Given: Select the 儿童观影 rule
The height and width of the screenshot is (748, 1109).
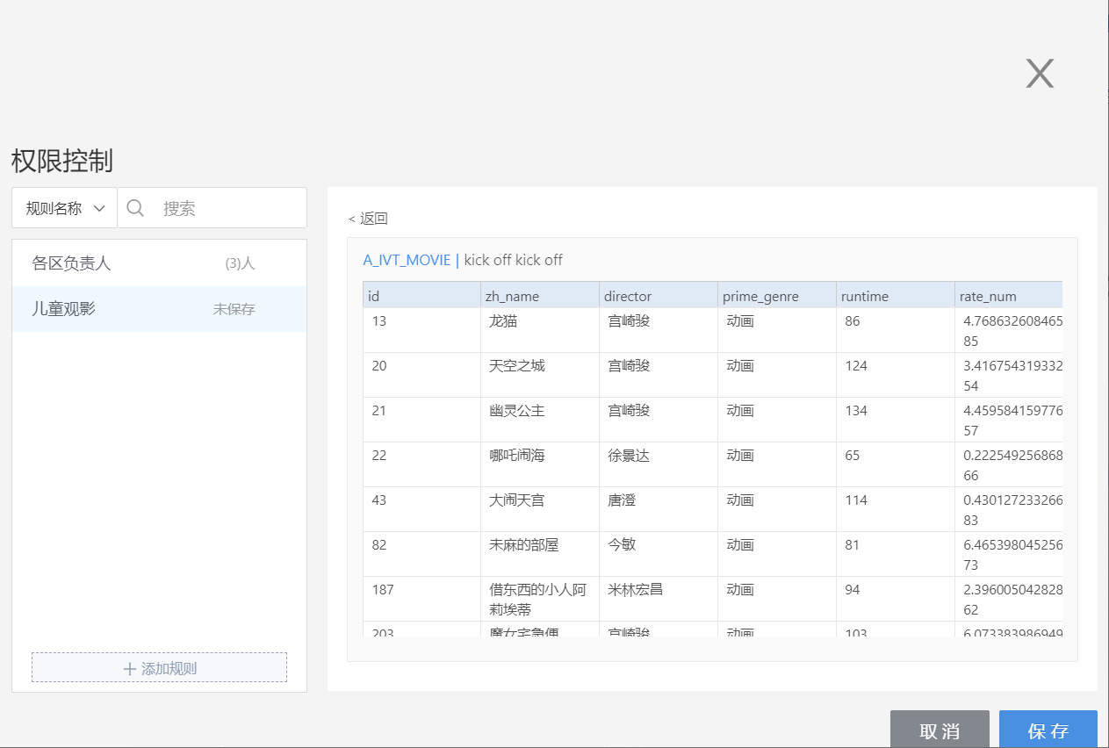Looking at the screenshot, I should point(159,309).
